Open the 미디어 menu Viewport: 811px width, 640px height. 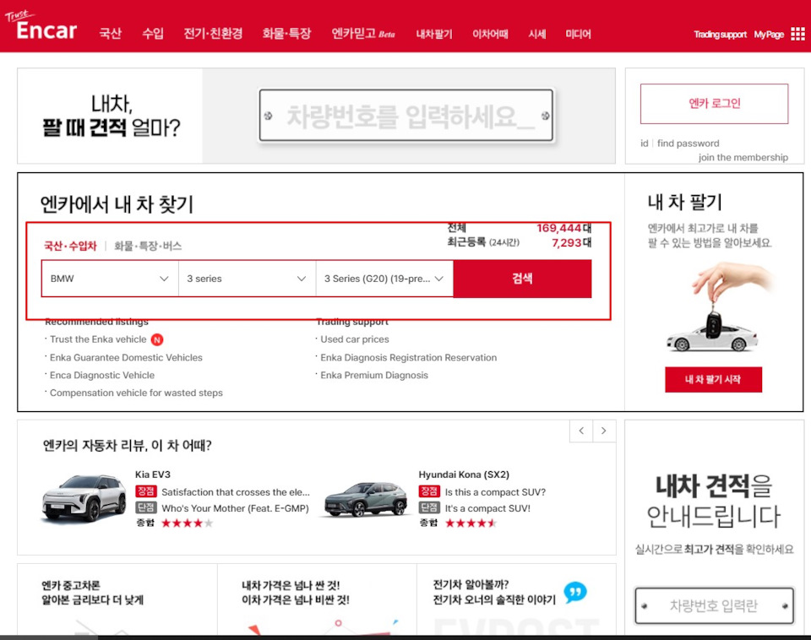pyautogui.click(x=578, y=34)
